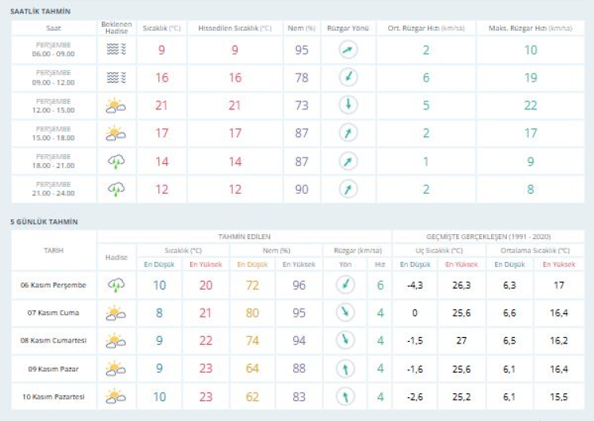The image size is (594, 421).
Task: Select the Maks. Rüzgar Hızı column header
Action: pos(531,28)
